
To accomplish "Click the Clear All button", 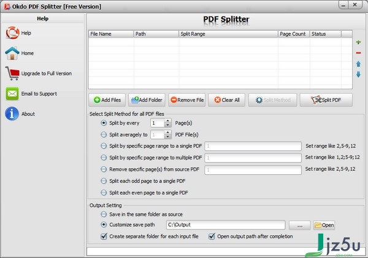I will (226, 100).
